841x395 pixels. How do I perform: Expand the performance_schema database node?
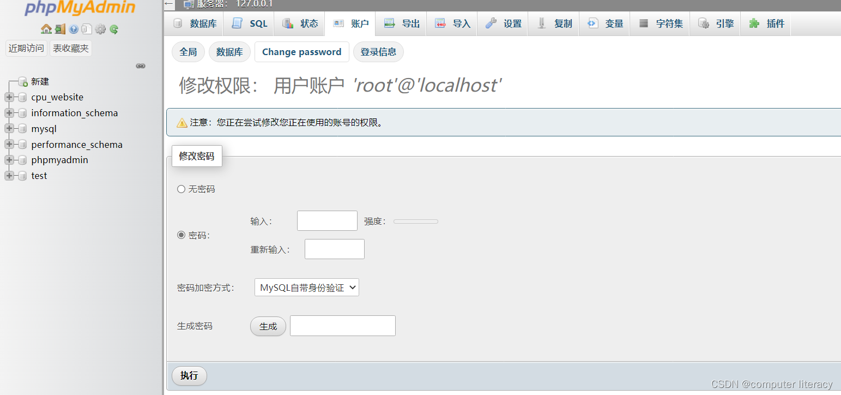tap(9, 145)
